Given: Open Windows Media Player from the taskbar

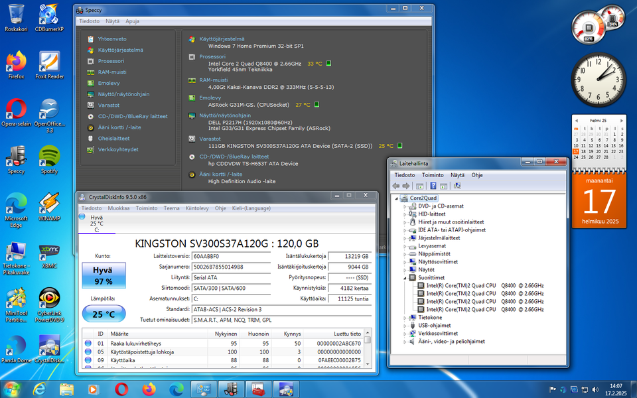Looking at the screenshot, I should pos(94,389).
